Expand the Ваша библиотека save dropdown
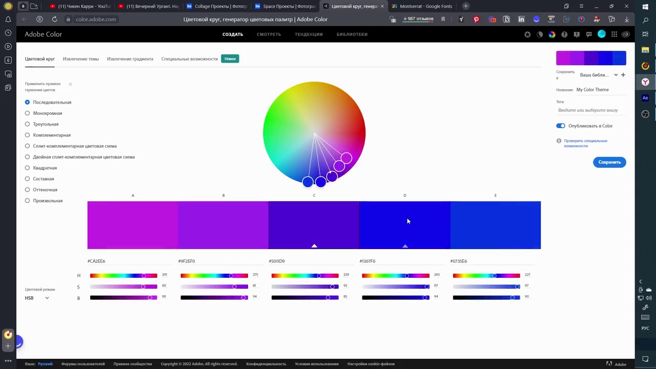656x369 pixels. click(599, 75)
